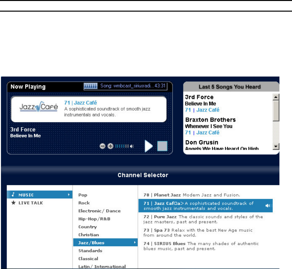Click the speaker icon beside volume bars

click(x=132, y=146)
